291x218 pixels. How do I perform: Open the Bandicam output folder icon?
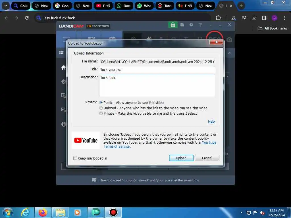(x=182, y=25)
